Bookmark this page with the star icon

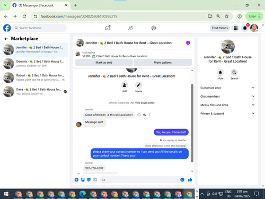tap(227, 16)
